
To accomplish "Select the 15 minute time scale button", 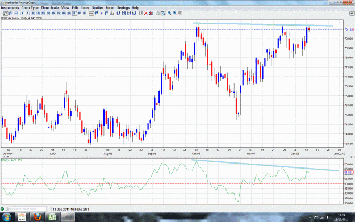I will click(43, 14).
